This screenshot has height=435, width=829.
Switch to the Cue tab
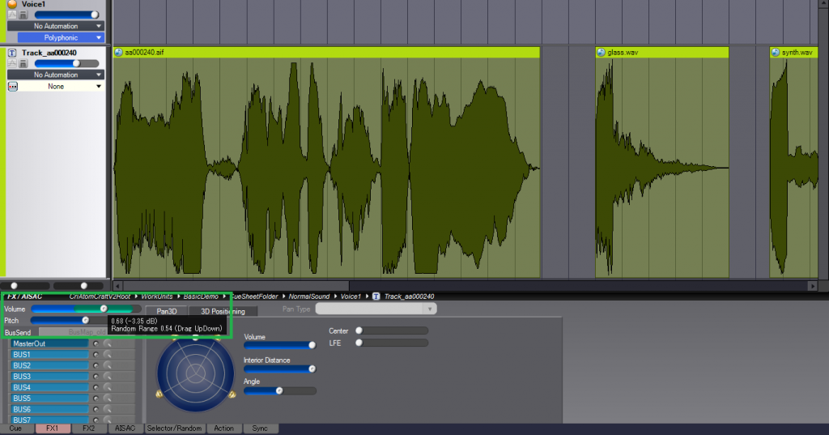(16, 429)
